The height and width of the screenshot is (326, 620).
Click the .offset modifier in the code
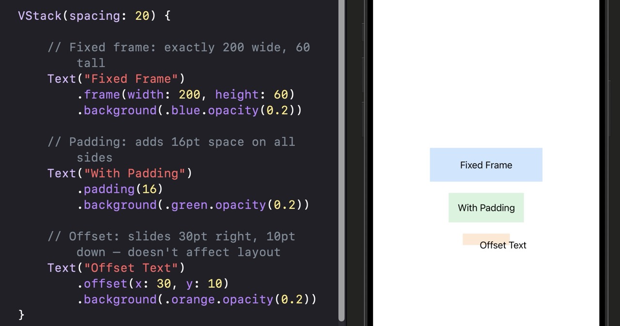click(x=102, y=283)
